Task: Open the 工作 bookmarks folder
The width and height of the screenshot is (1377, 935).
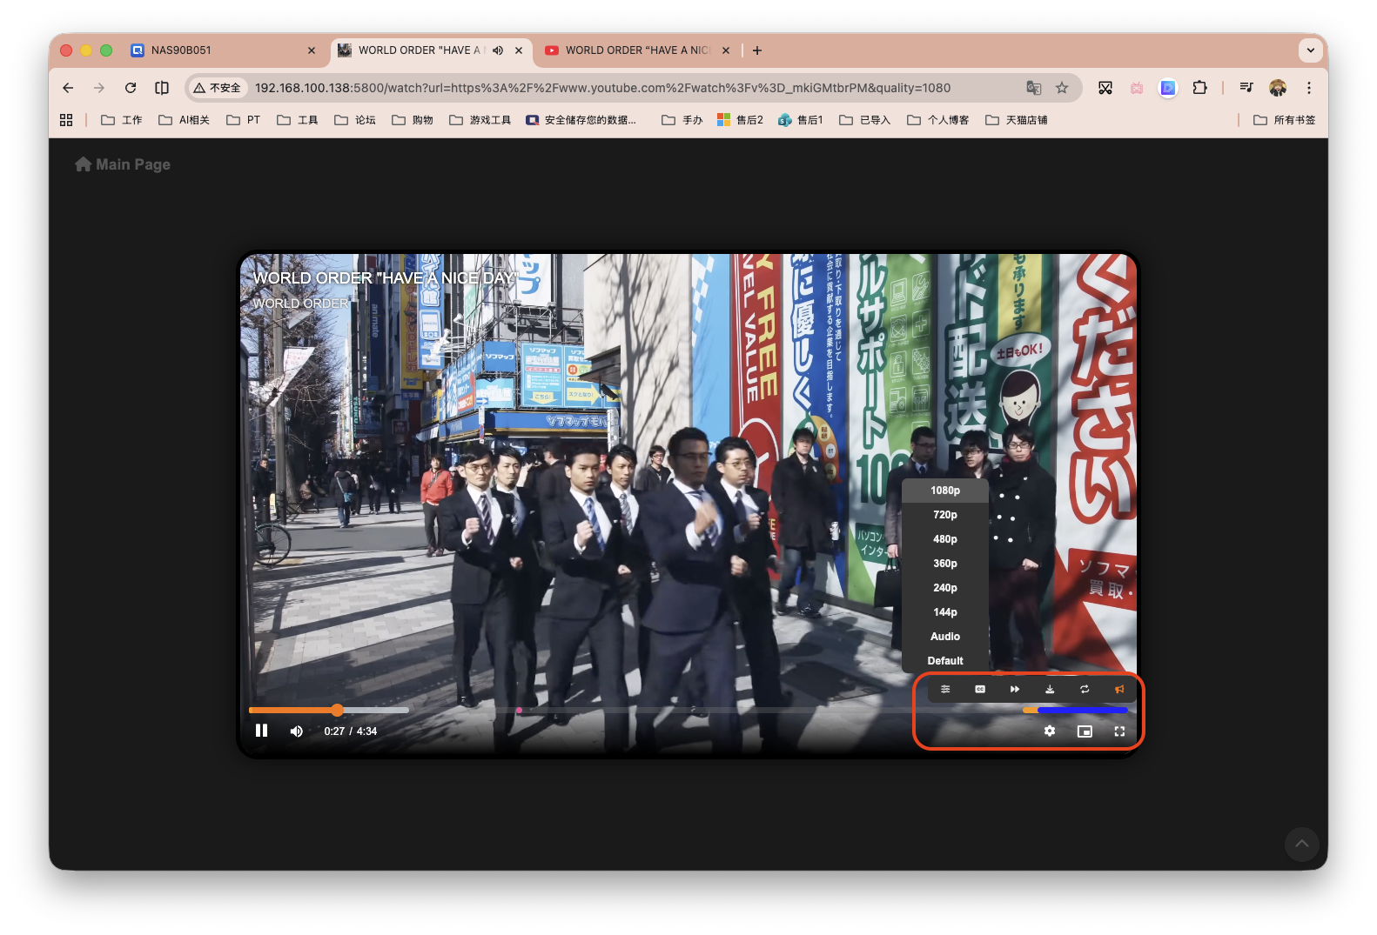Action: point(122,120)
